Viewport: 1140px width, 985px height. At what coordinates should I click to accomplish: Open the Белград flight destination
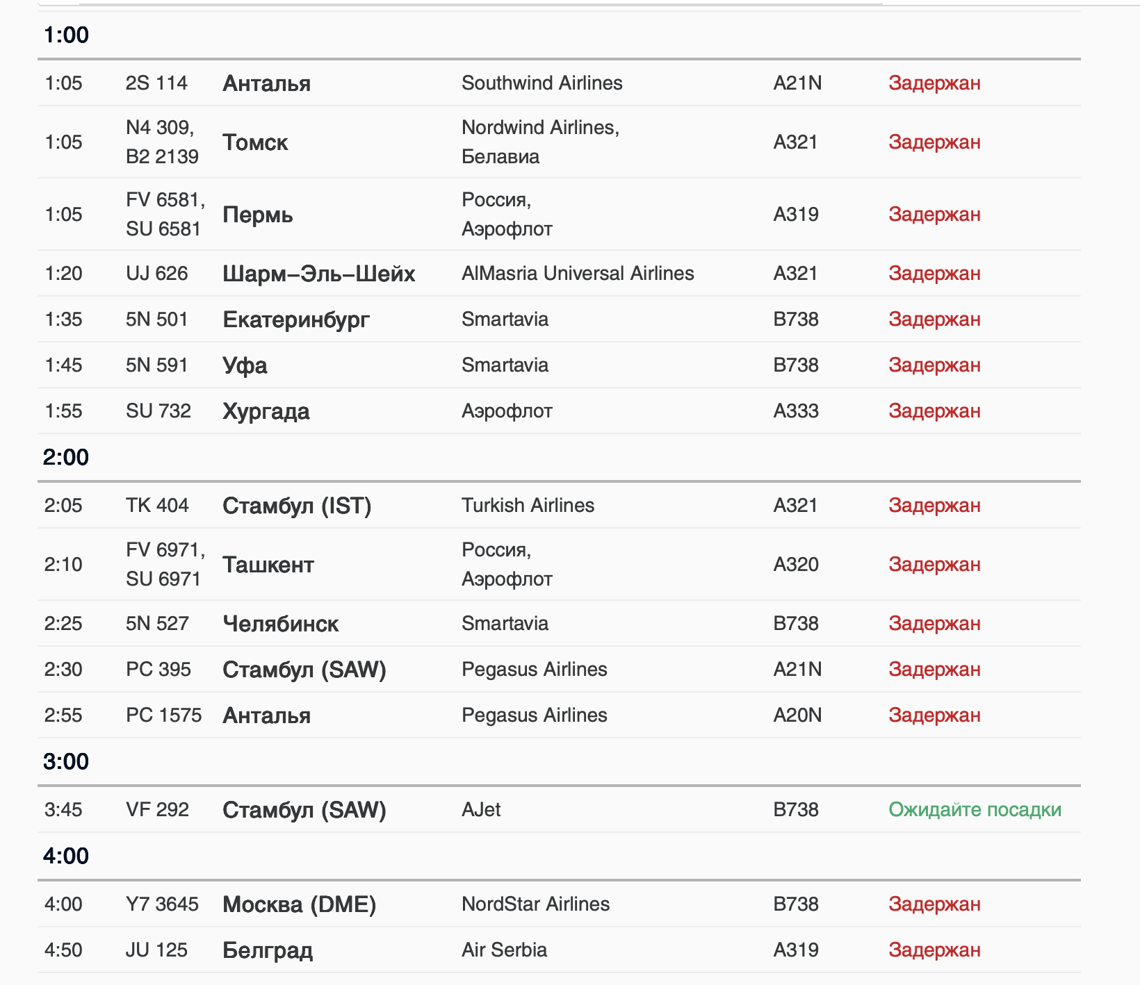tap(267, 950)
